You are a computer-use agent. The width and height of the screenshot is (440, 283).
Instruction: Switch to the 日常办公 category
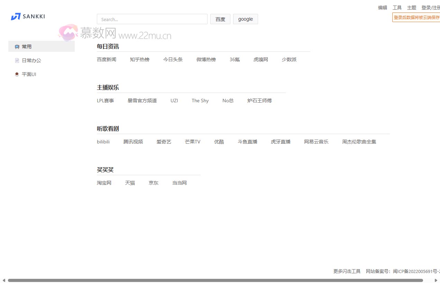[x=31, y=60]
